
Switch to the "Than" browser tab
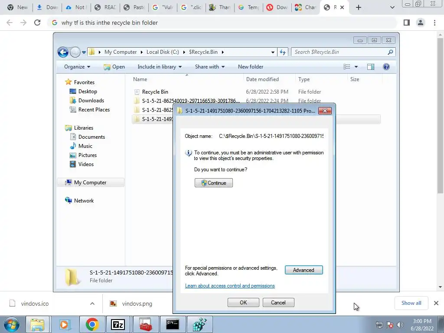point(220,7)
